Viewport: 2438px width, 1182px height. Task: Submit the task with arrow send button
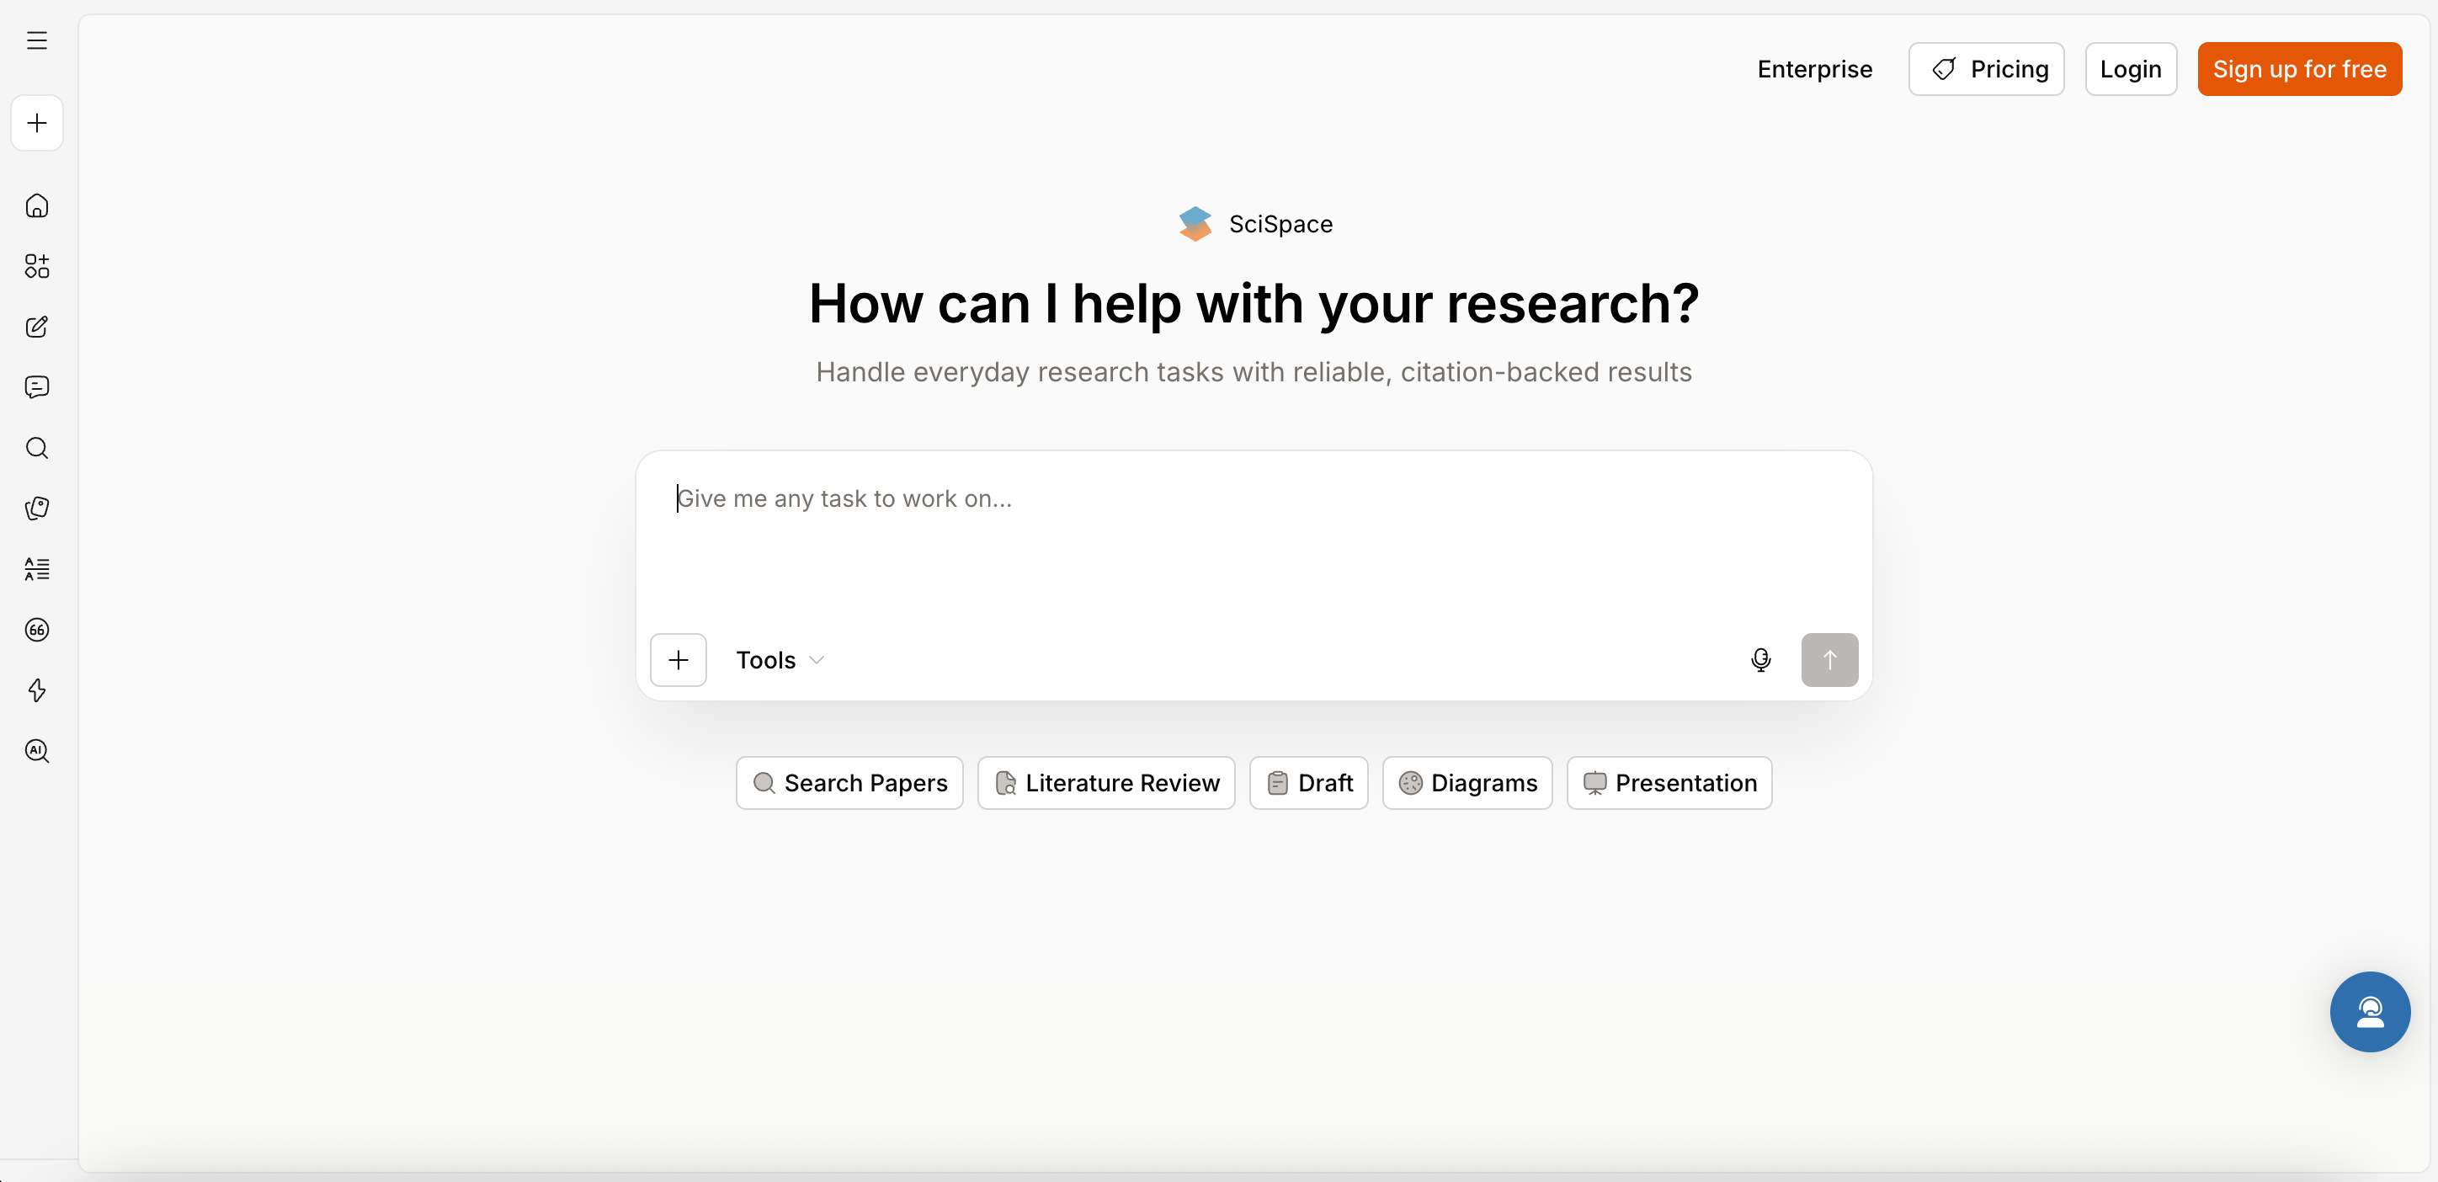[1829, 659]
